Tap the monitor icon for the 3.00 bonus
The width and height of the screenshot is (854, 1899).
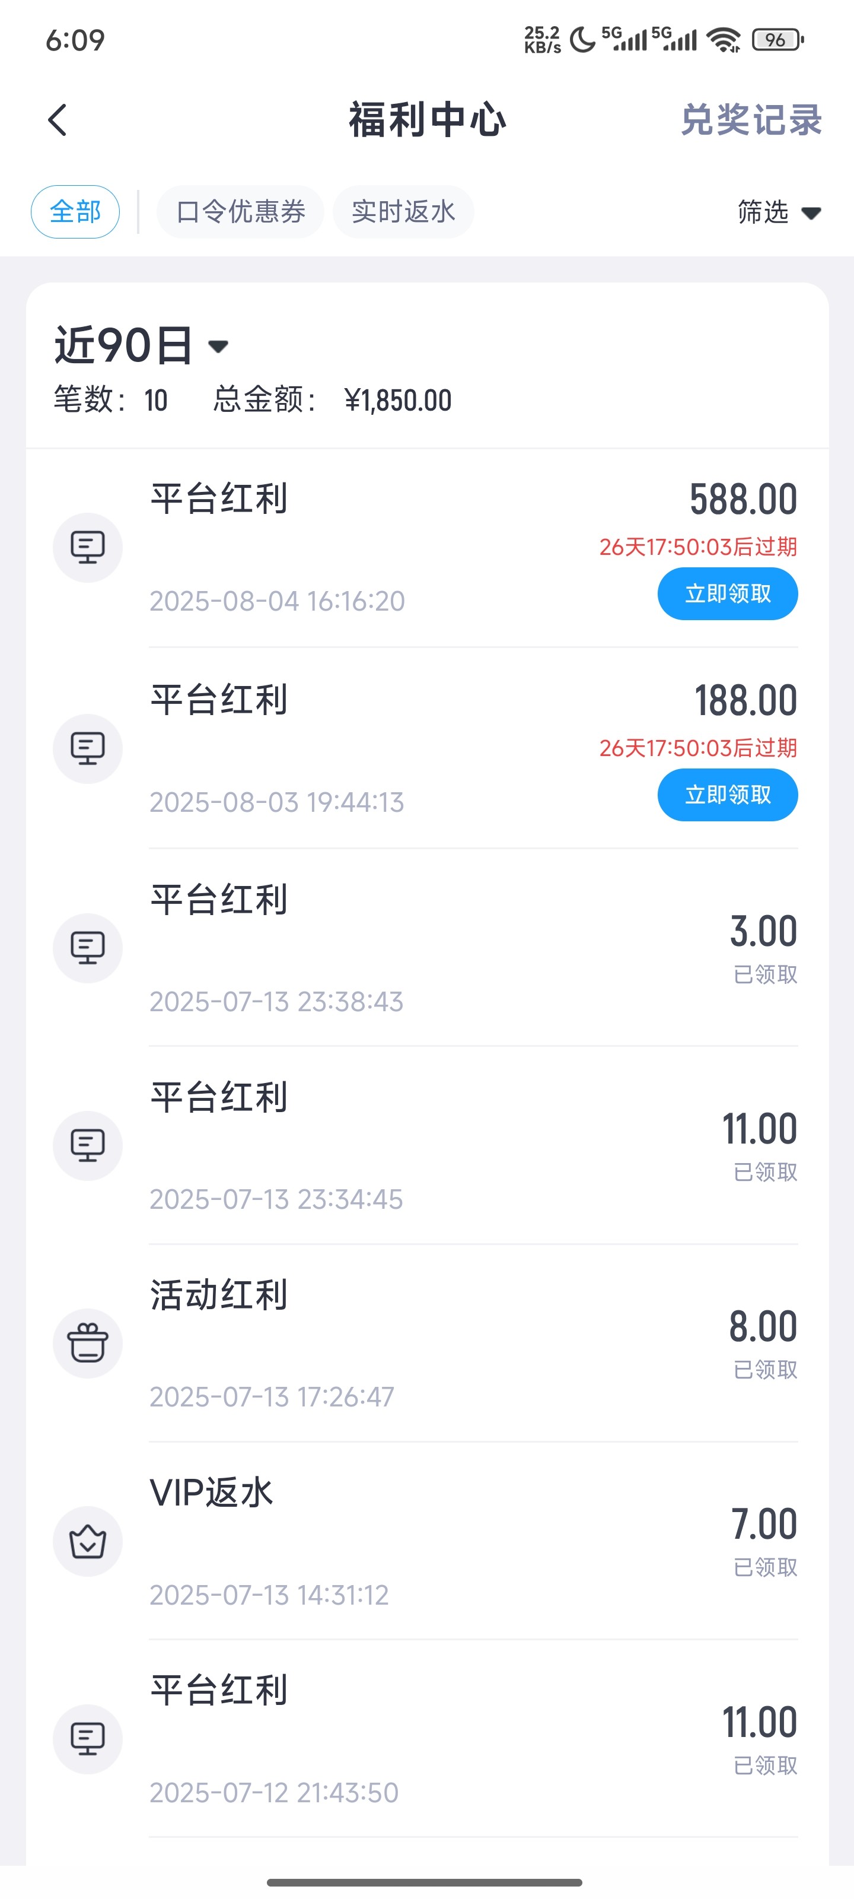pos(88,948)
